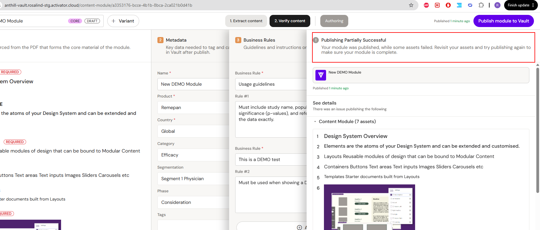The width and height of the screenshot is (540, 230).
Task: Click the design system screenshot thumbnail
Action: click(369, 207)
